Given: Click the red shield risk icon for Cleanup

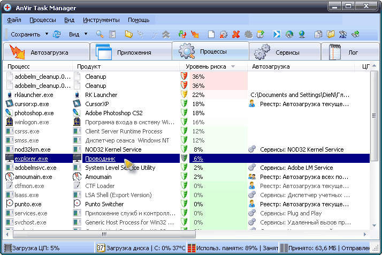Looking at the screenshot, I should tap(185, 77).
